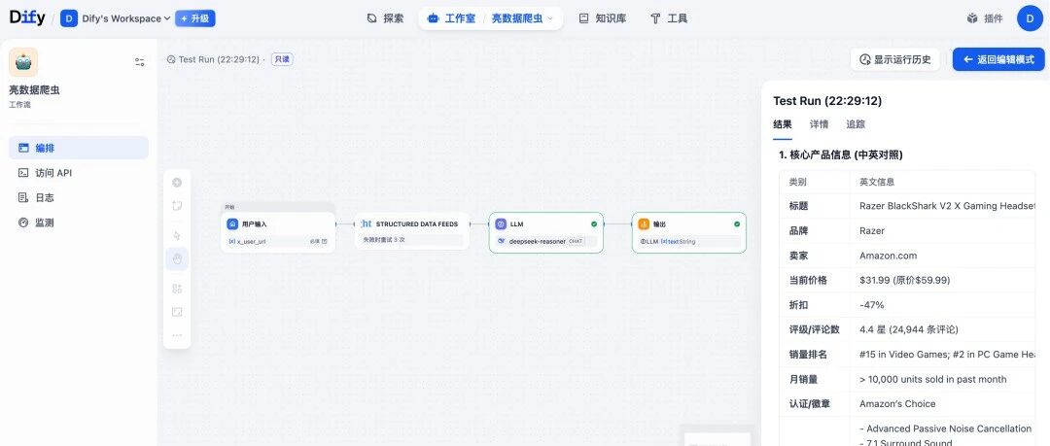Screen dimensions: 1050x446
Task: Click 返回编辑模式 return to edit mode
Action: 998,59
